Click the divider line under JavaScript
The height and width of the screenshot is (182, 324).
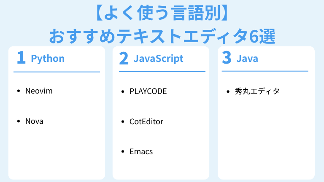tap(162, 72)
